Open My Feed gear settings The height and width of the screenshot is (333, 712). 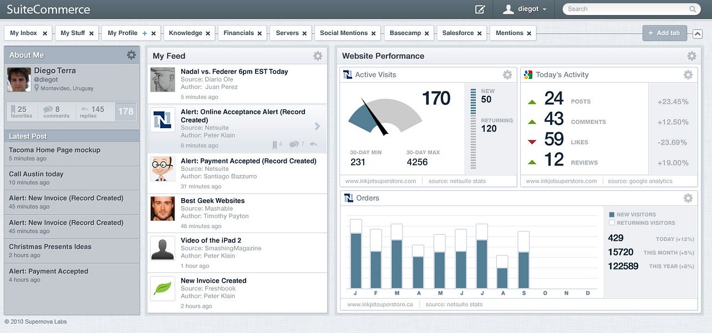[x=318, y=56]
